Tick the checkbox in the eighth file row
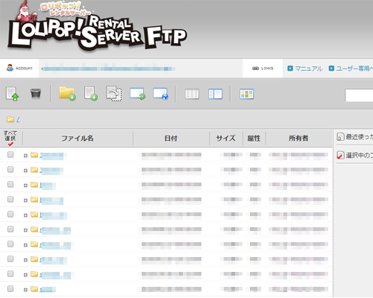 tap(10, 259)
